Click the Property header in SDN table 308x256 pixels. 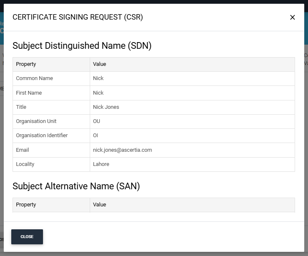click(26, 64)
